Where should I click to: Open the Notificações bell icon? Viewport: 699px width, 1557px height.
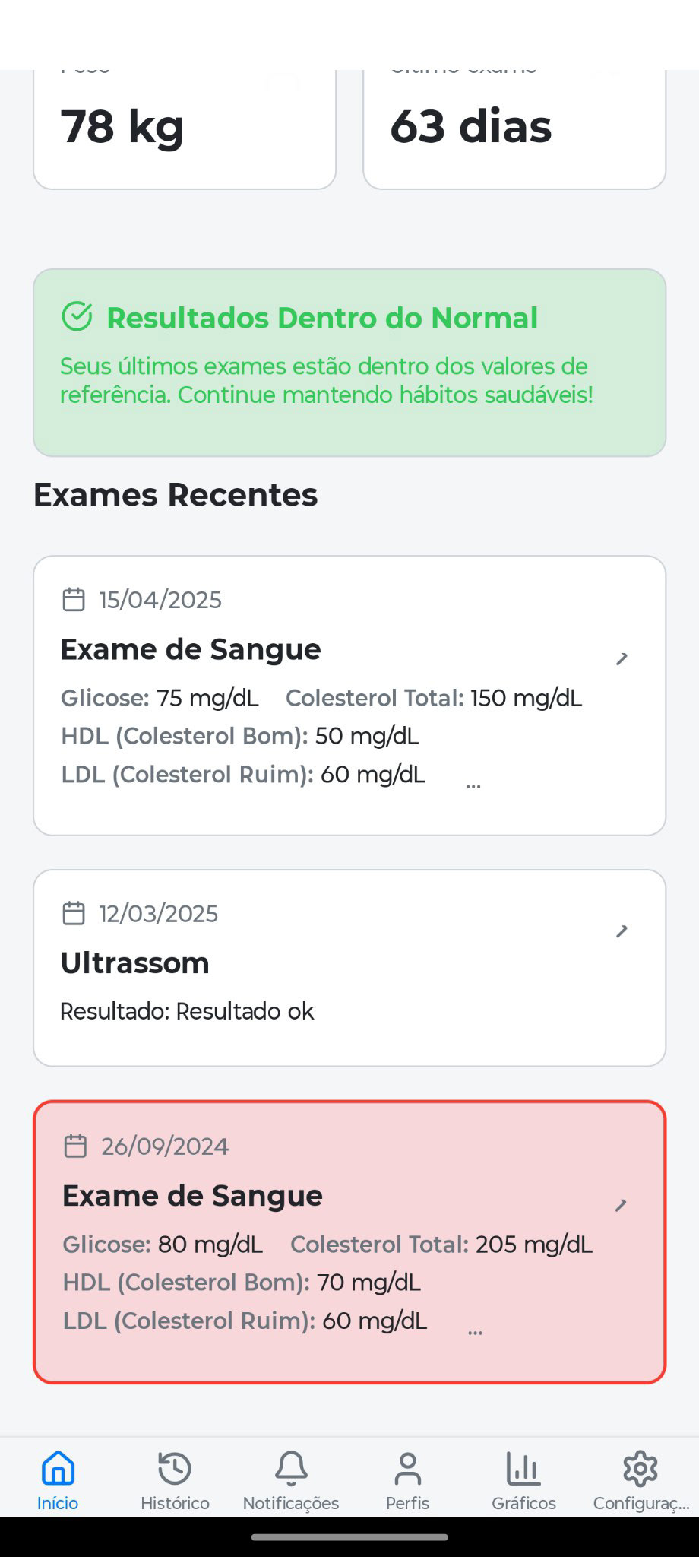291,1468
